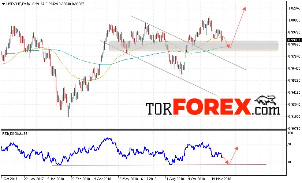Click the 9 Oct 2017 date label
This screenshot has width=302, height=183.
(9, 179)
